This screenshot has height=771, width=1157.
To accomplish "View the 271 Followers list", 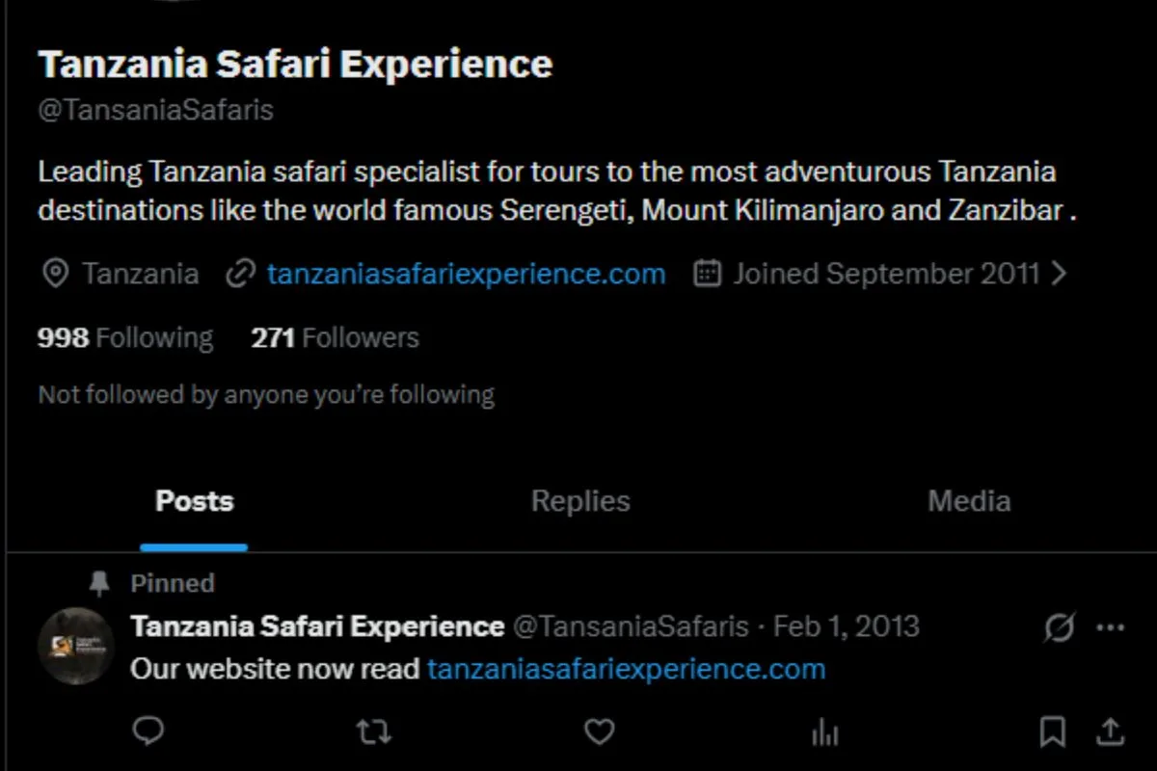I will tap(333, 337).
